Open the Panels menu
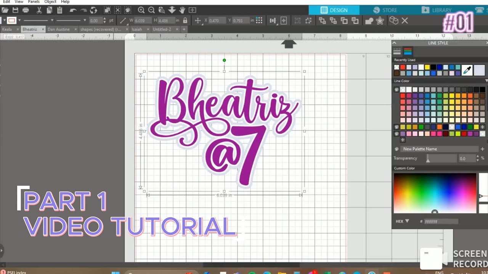 click(34, 2)
